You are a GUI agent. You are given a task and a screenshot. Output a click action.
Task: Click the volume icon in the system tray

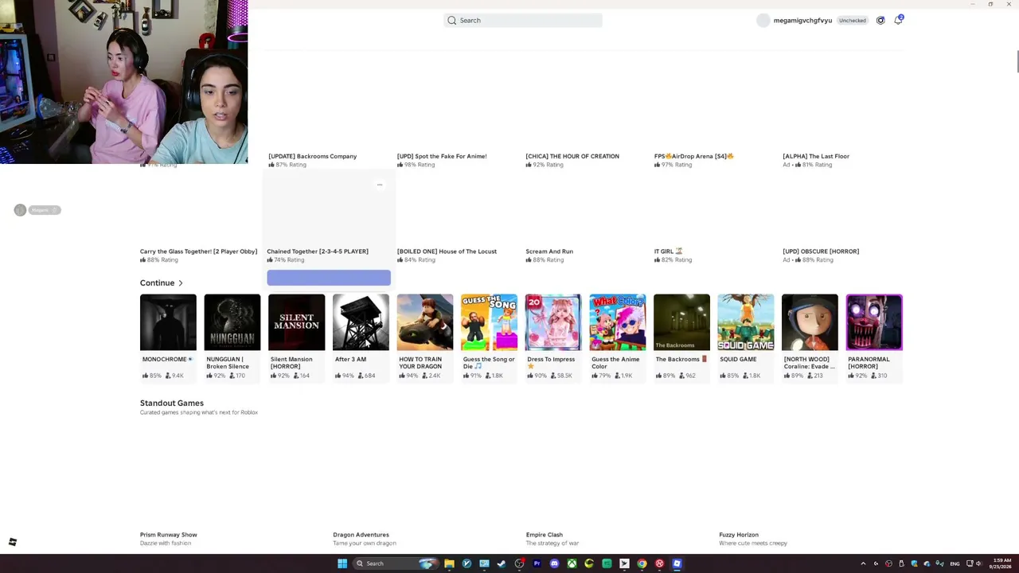pyautogui.click(x=979, y=563)
